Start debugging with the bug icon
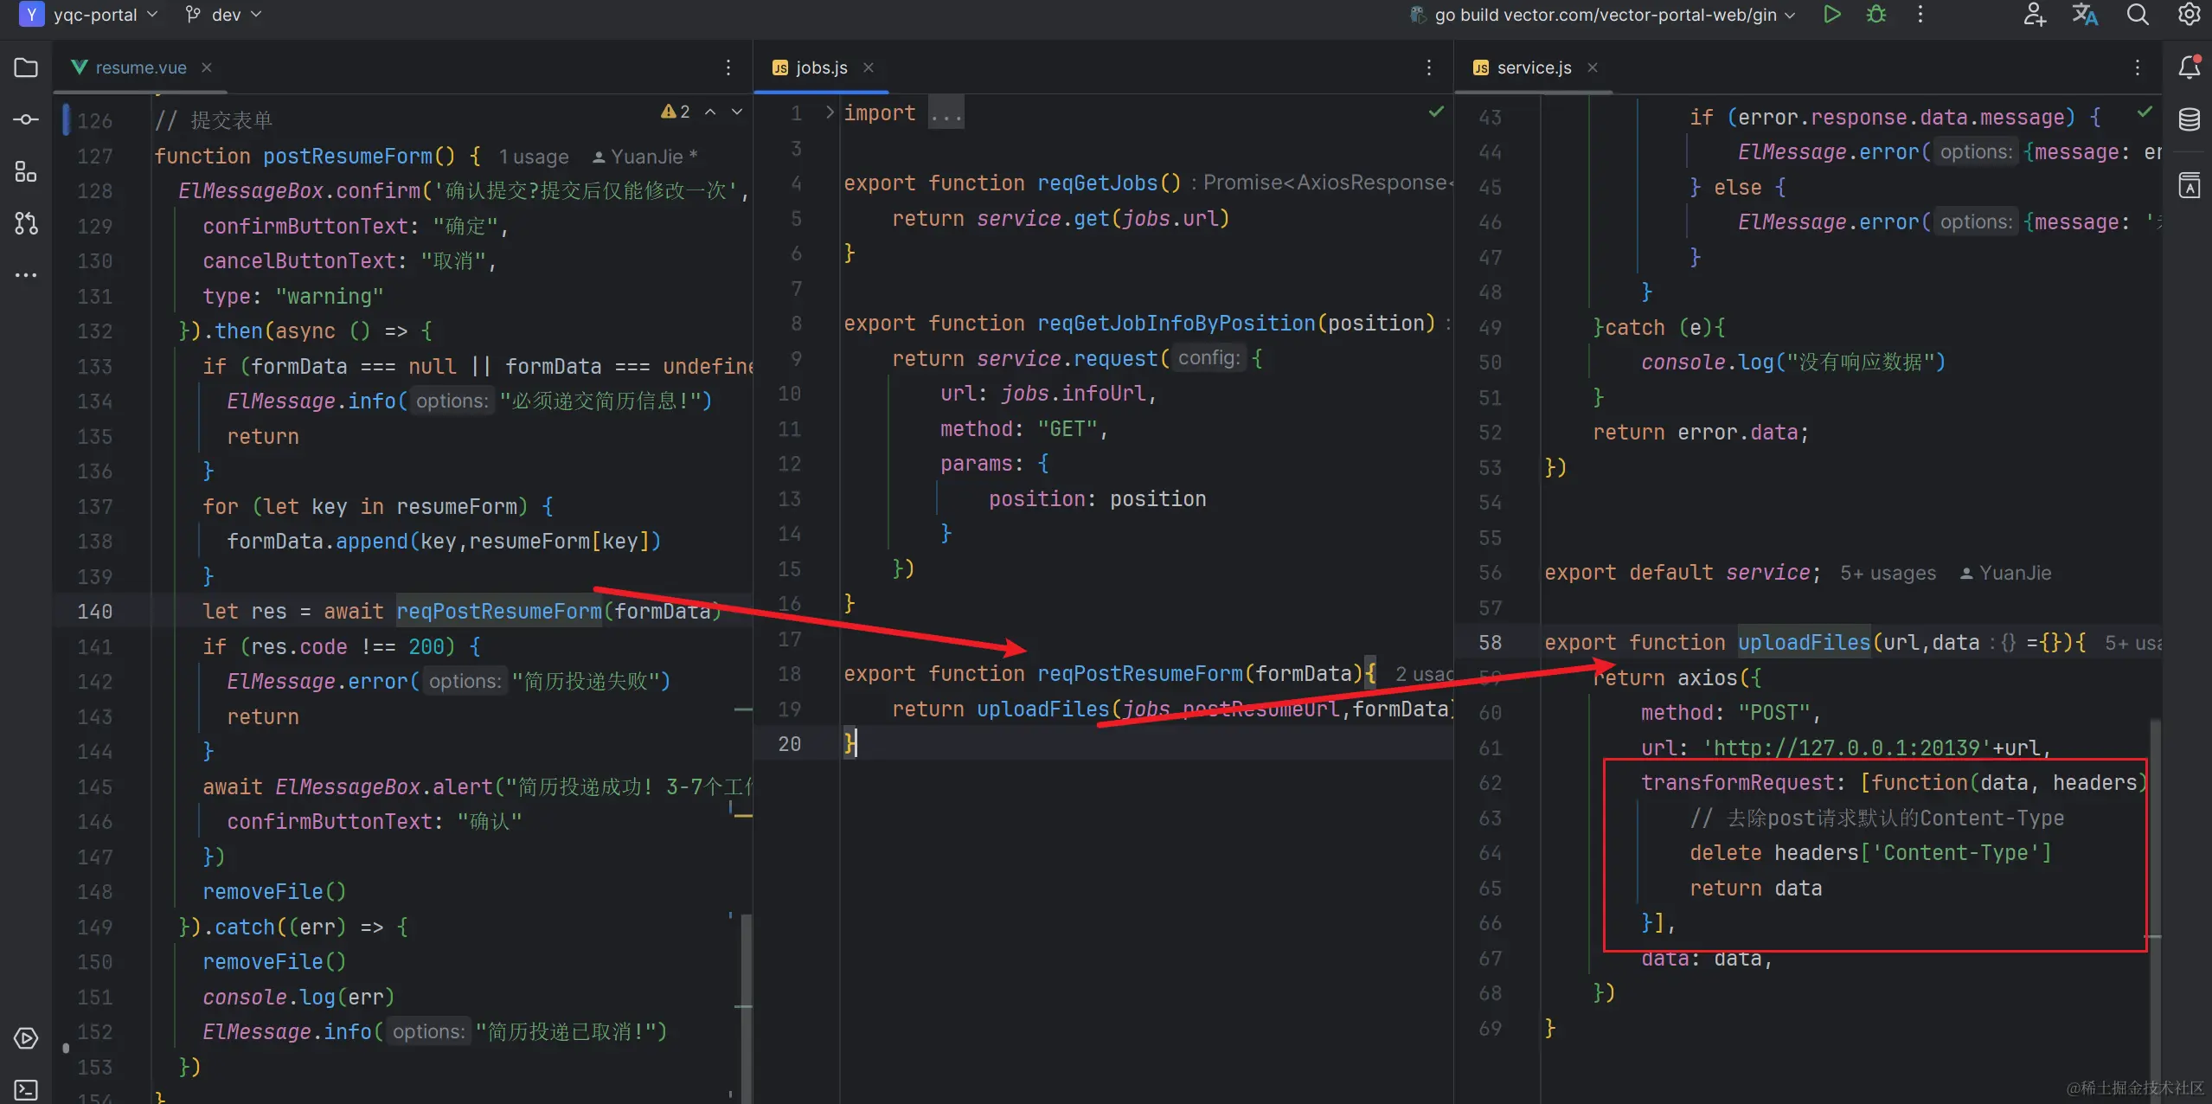The width and height of the screenshot is (2212, 1104). coord(1876,15)
